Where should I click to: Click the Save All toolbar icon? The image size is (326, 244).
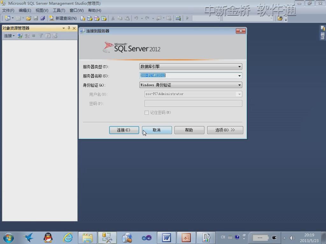click(43, 18)
